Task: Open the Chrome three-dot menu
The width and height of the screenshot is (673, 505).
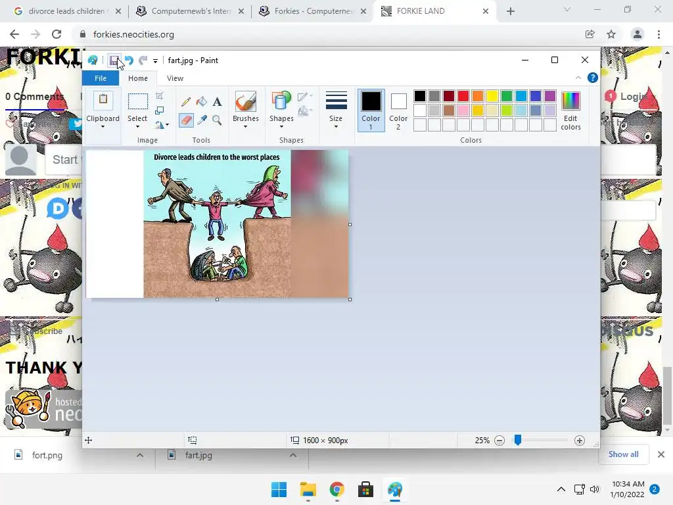Action: click(x=659, y=34)
